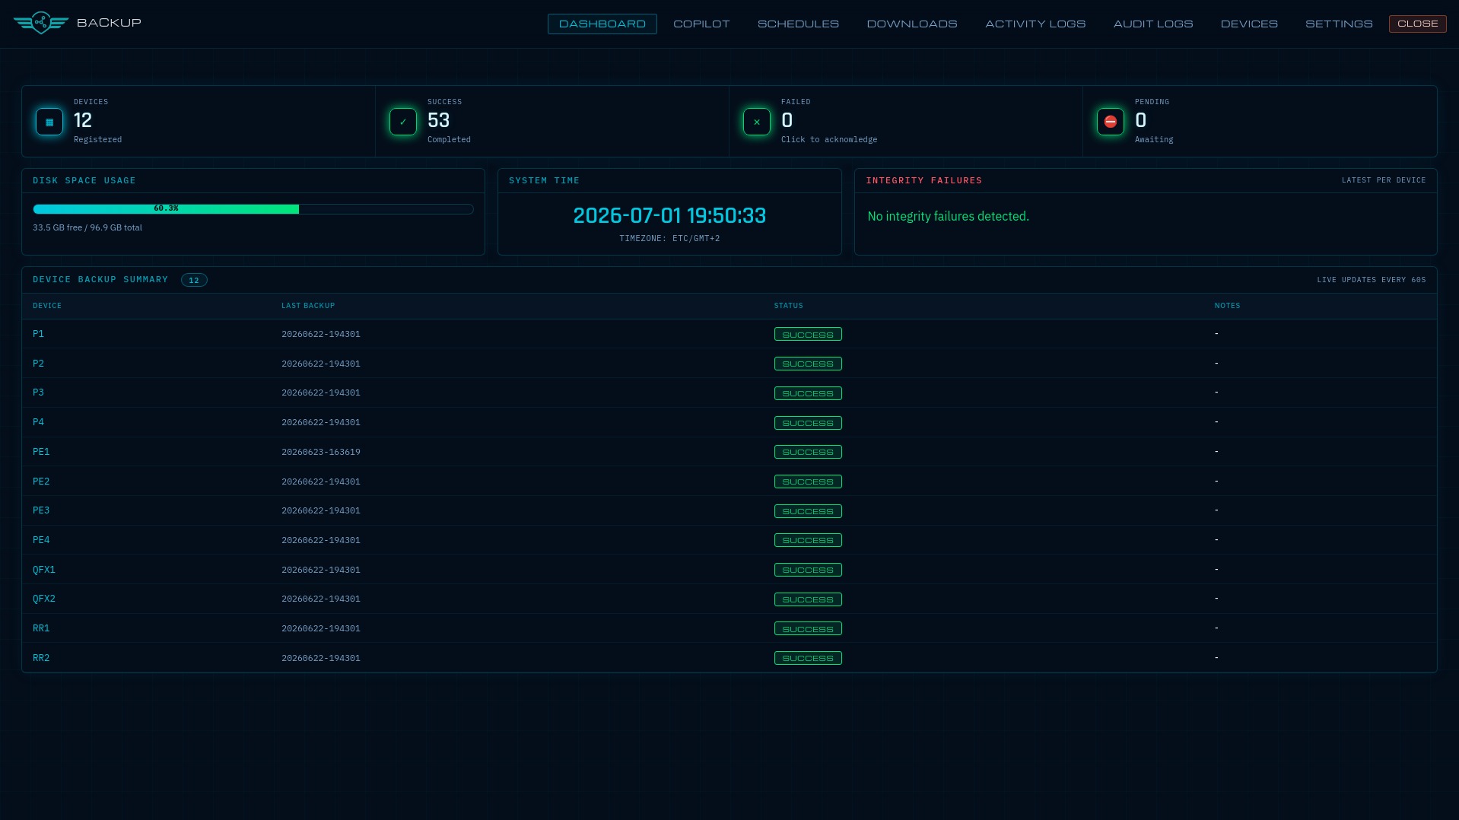Click the Disk Space Usage panel title
The width and height of the screenshot is (1459, 820).
pyautogui.click(x=84, y=181)
